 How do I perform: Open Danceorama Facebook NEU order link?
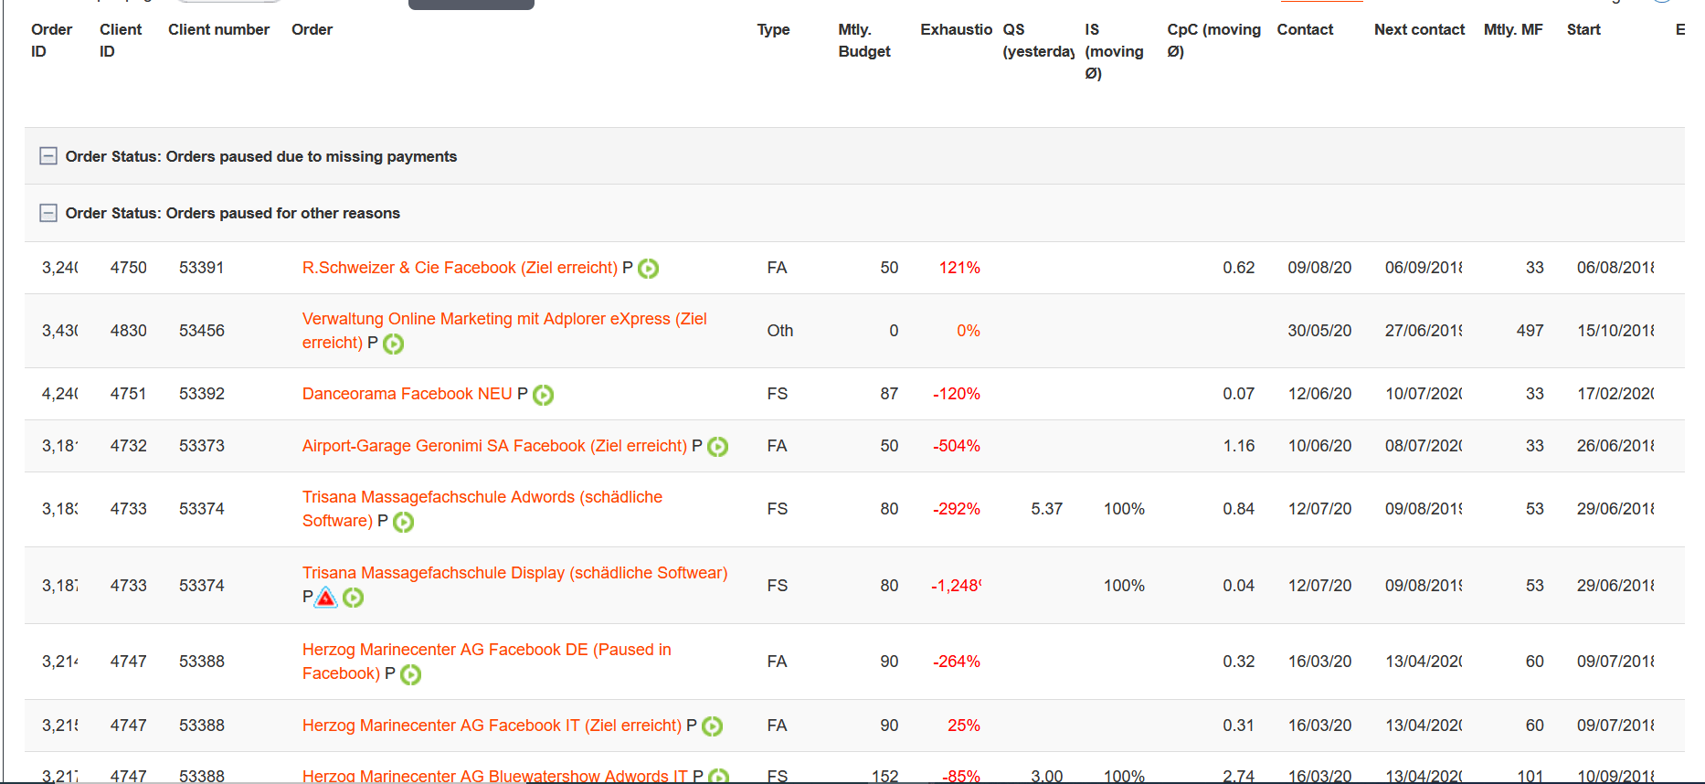click(x=407, y=394)
